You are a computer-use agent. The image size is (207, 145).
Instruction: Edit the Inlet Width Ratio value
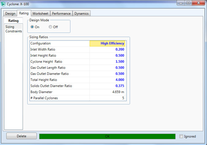(x=107, y=49)
